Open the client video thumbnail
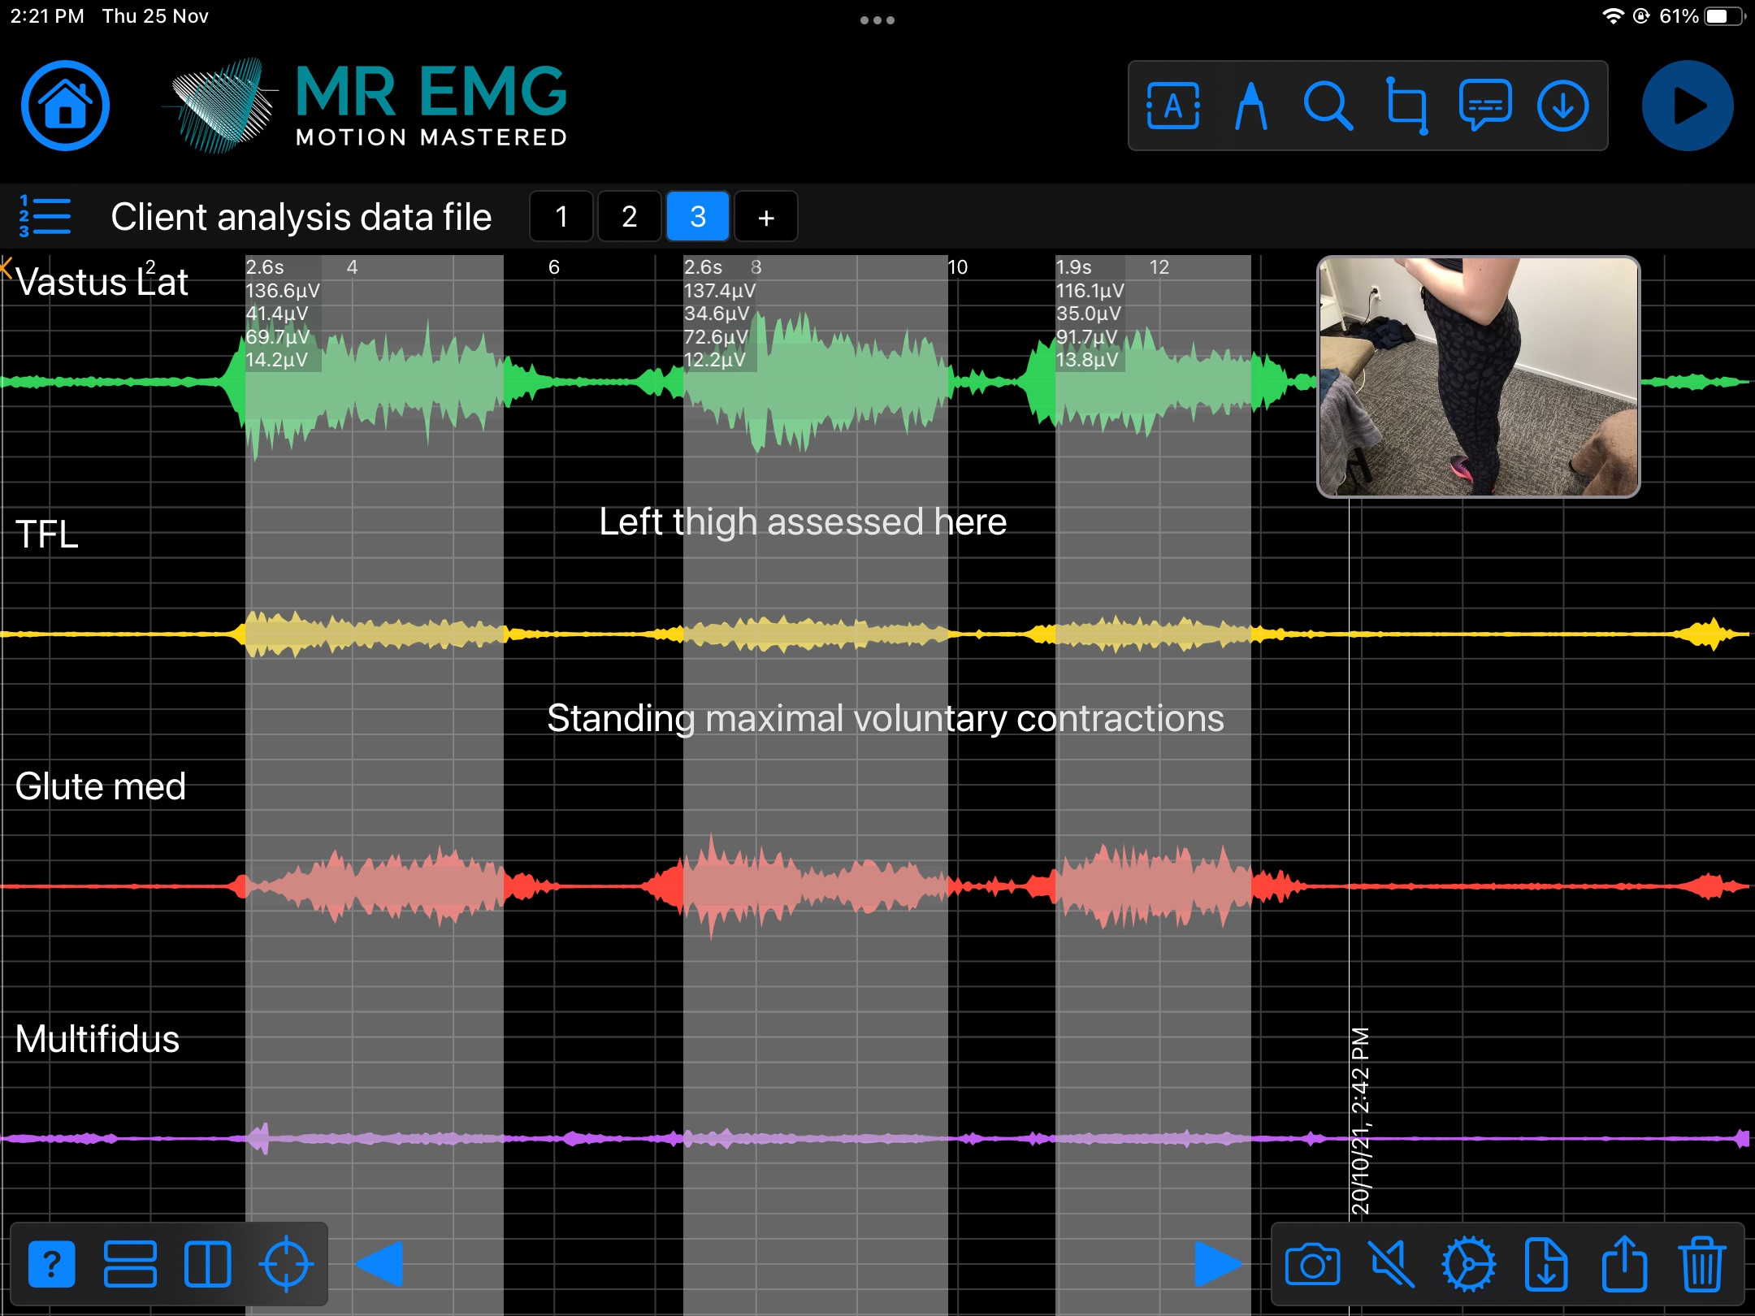 click(x=1478, y=376)
